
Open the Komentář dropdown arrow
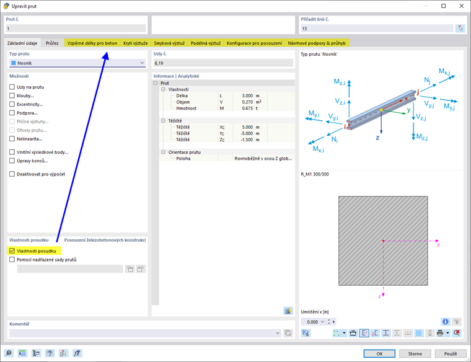[278, 333]
